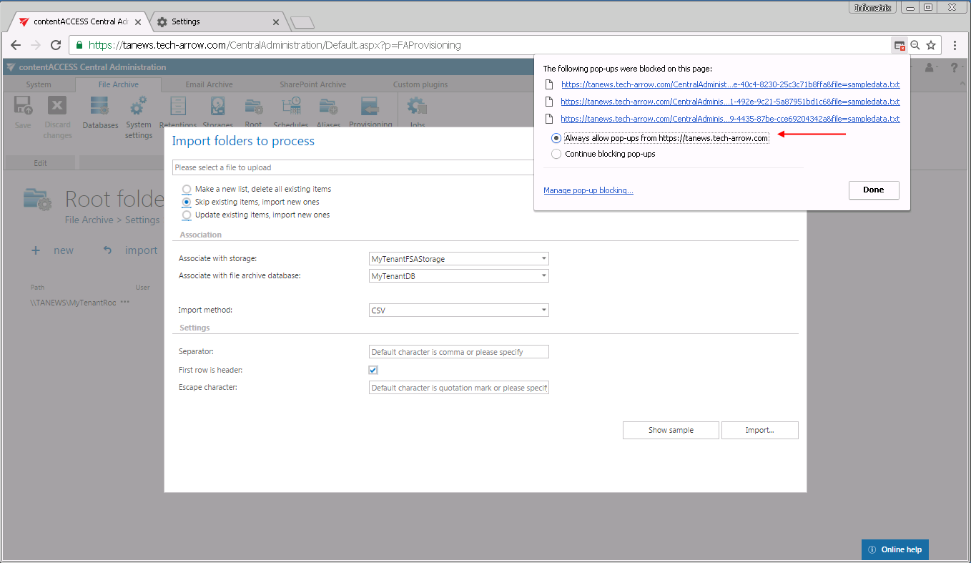Click the Show sample button

click(670, 430)
